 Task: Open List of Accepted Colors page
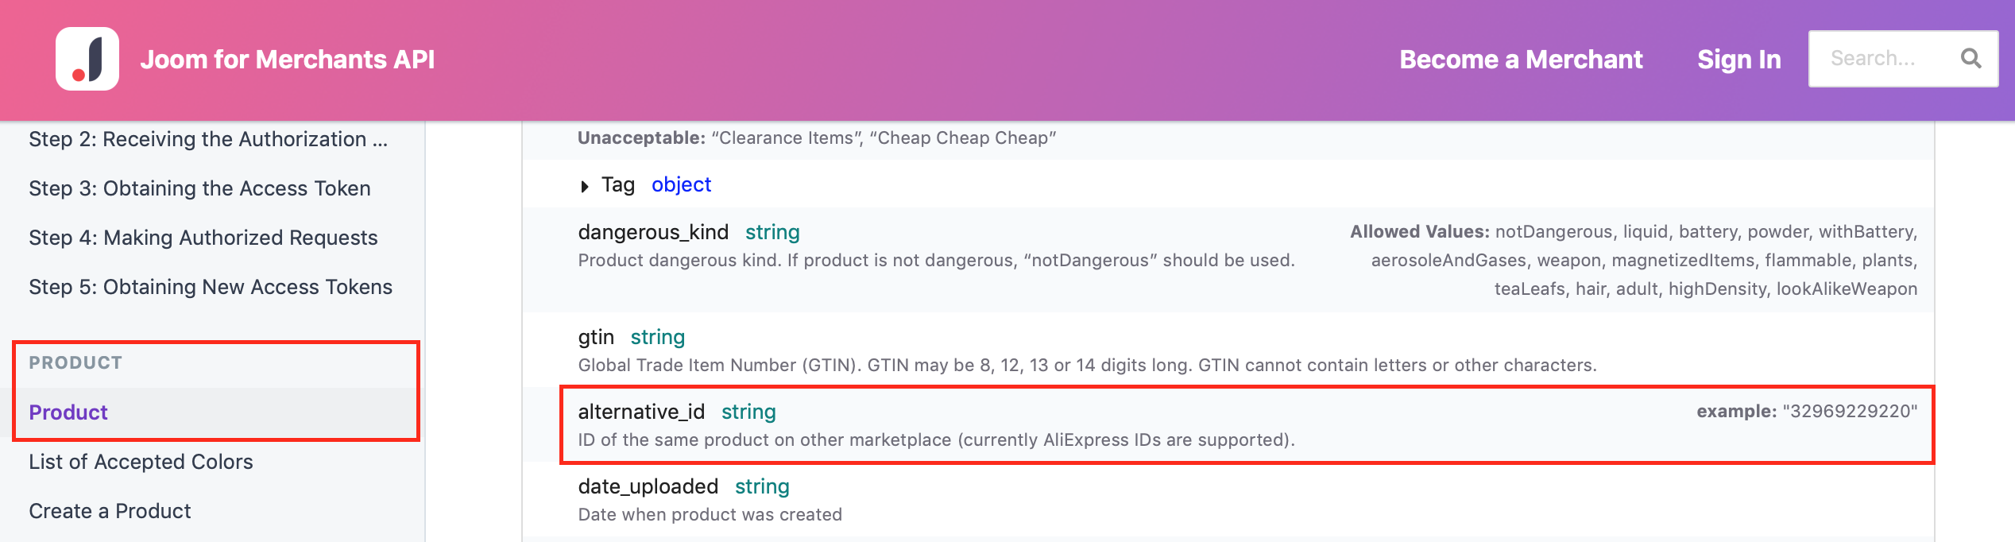pos(141,462)
